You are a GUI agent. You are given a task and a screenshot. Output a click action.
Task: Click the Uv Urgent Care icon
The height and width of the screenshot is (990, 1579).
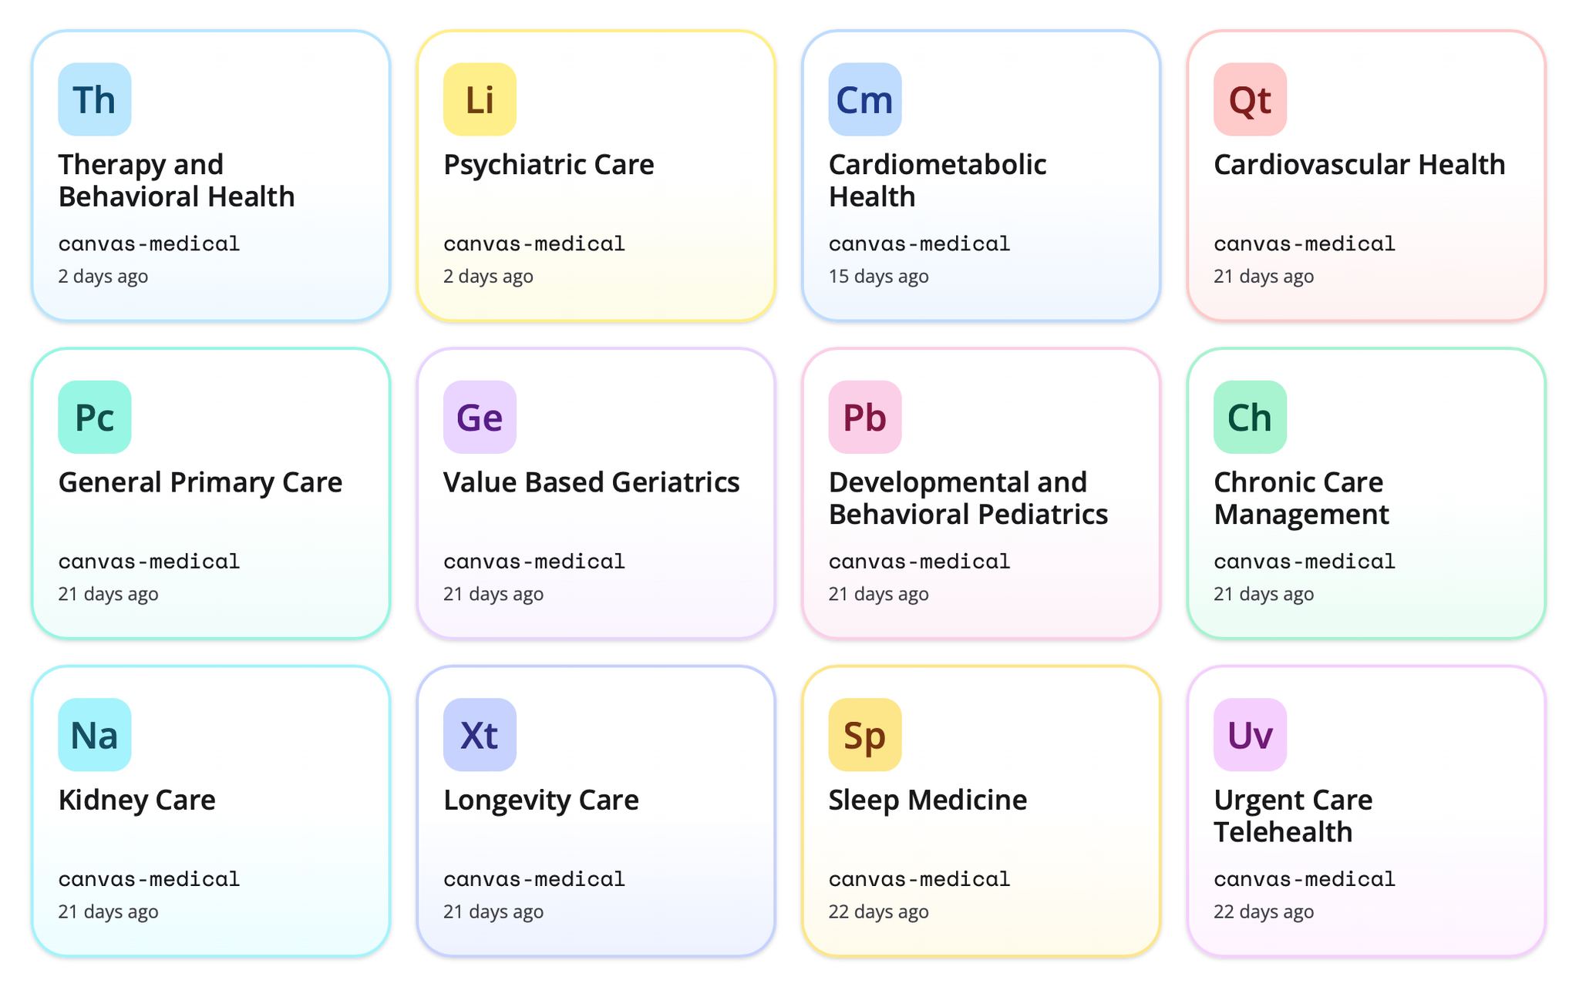tap(1250, 734)
